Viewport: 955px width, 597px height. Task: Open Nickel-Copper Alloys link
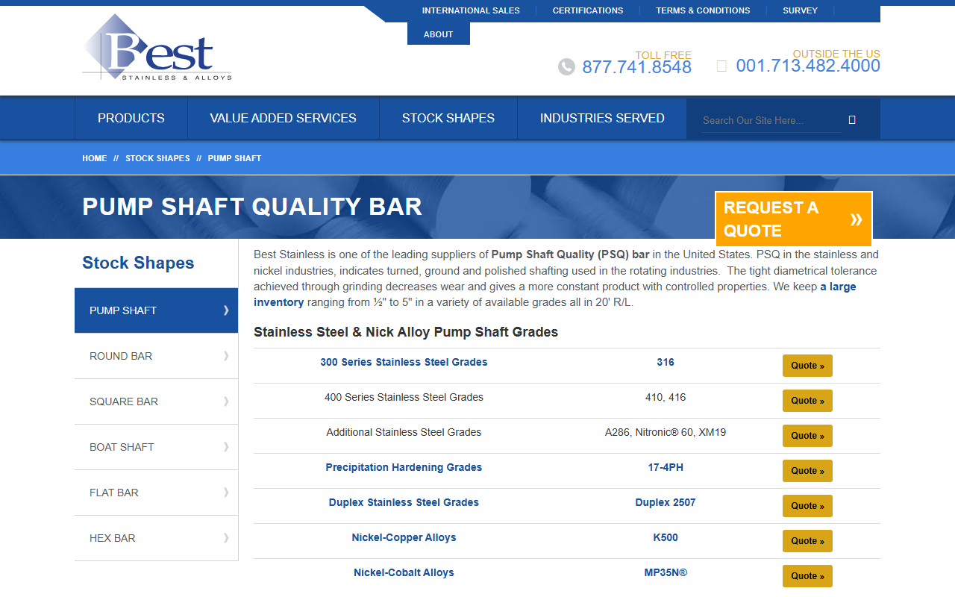[x=404, y=537]
